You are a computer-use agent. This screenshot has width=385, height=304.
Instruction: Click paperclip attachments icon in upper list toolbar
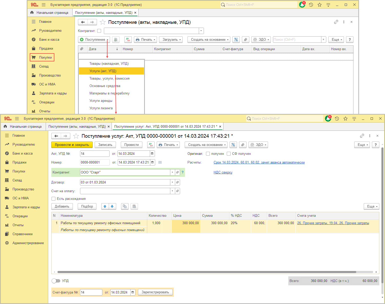coord(245,40)
